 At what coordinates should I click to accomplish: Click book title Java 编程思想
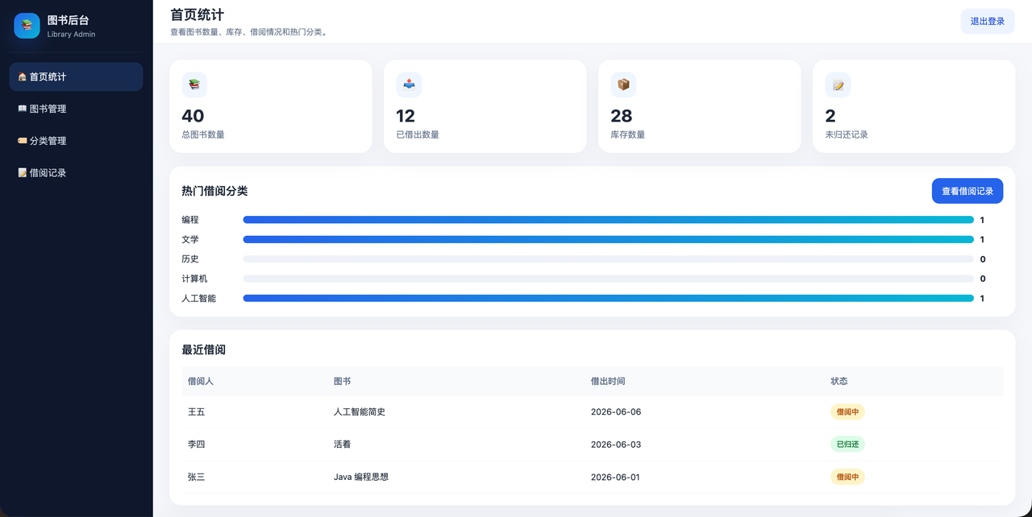pos(361,477)
